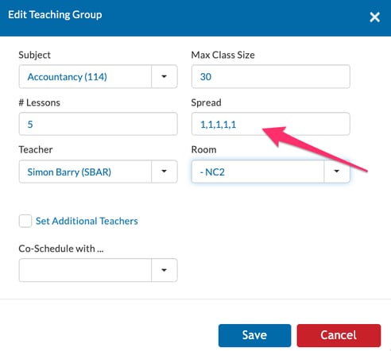
Task: Select the Set Additional Teachers label text
Action: (87, 221)
